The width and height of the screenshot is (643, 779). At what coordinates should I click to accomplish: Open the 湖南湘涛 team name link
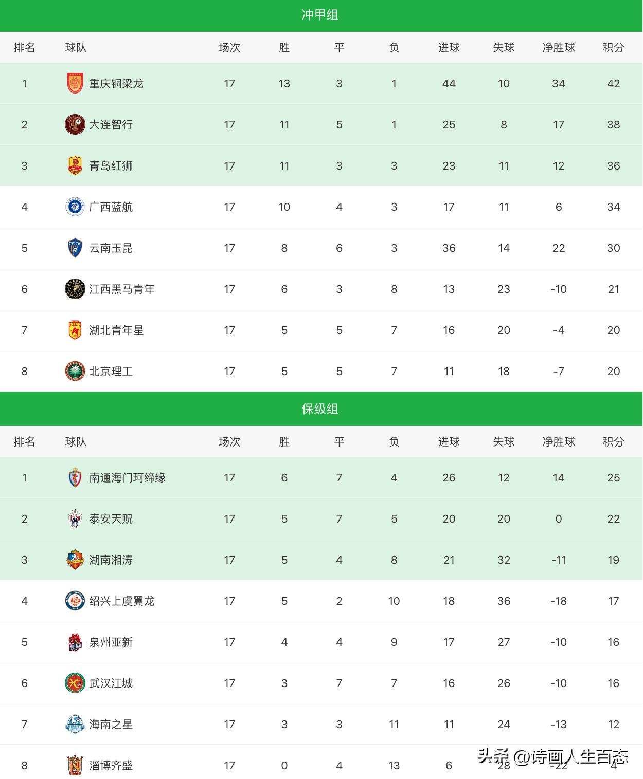point(111,560)
